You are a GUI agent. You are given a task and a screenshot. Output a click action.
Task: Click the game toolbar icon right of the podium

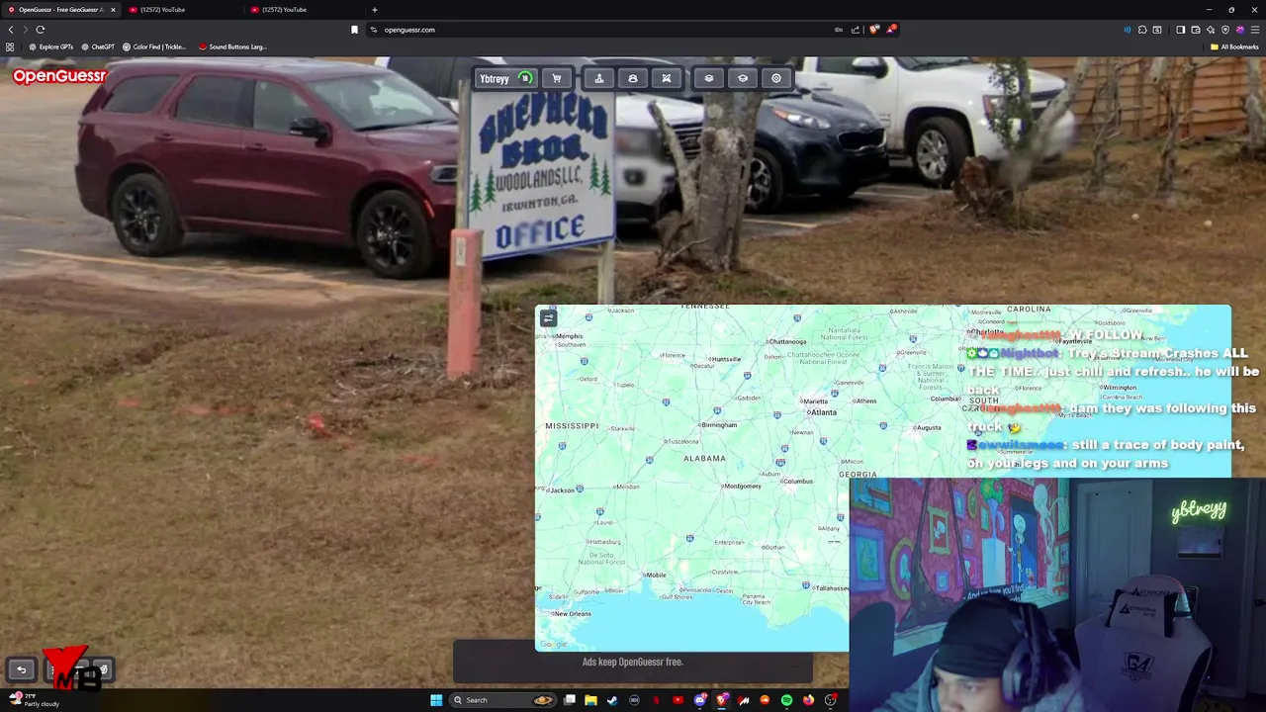pos(633,78)
